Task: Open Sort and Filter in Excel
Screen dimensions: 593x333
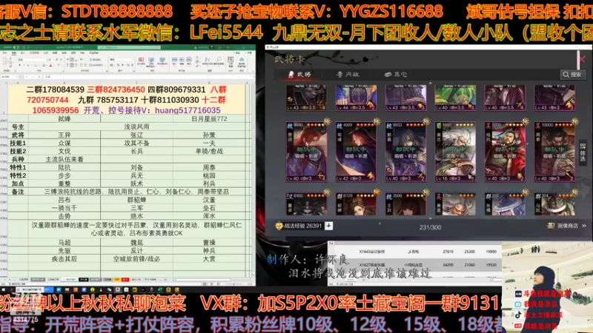Action: (x=208, y=61)
